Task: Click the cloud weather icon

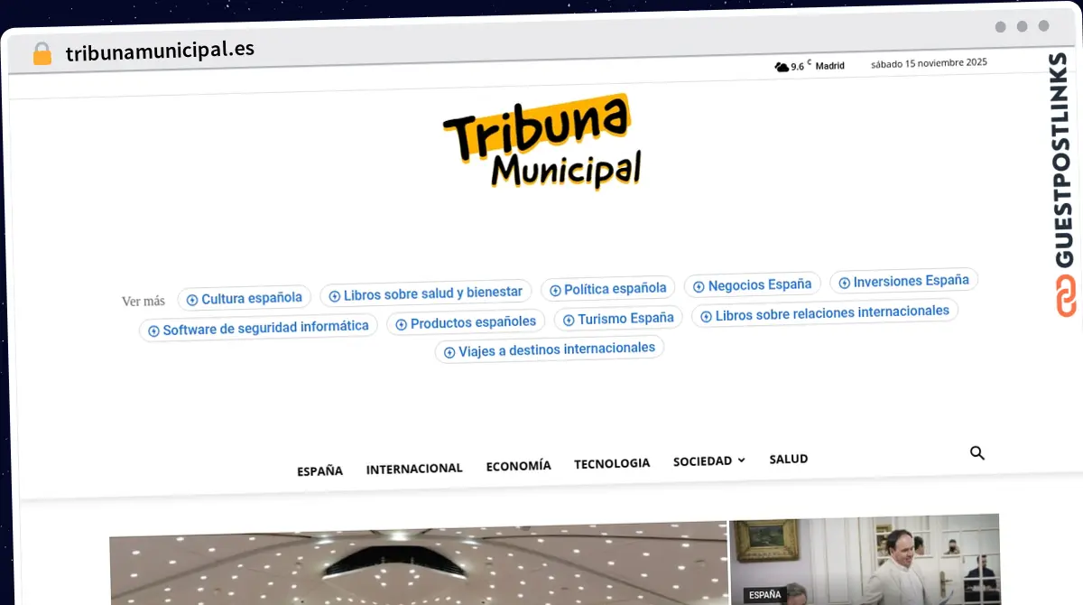Action: [x=782, y=67]
